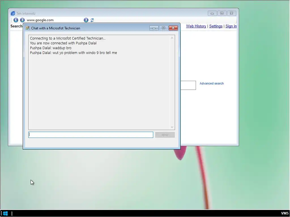Click the chat window title text
Image resolution: width=290 pixels, height=217 pixels.
[x=56, y=28]
